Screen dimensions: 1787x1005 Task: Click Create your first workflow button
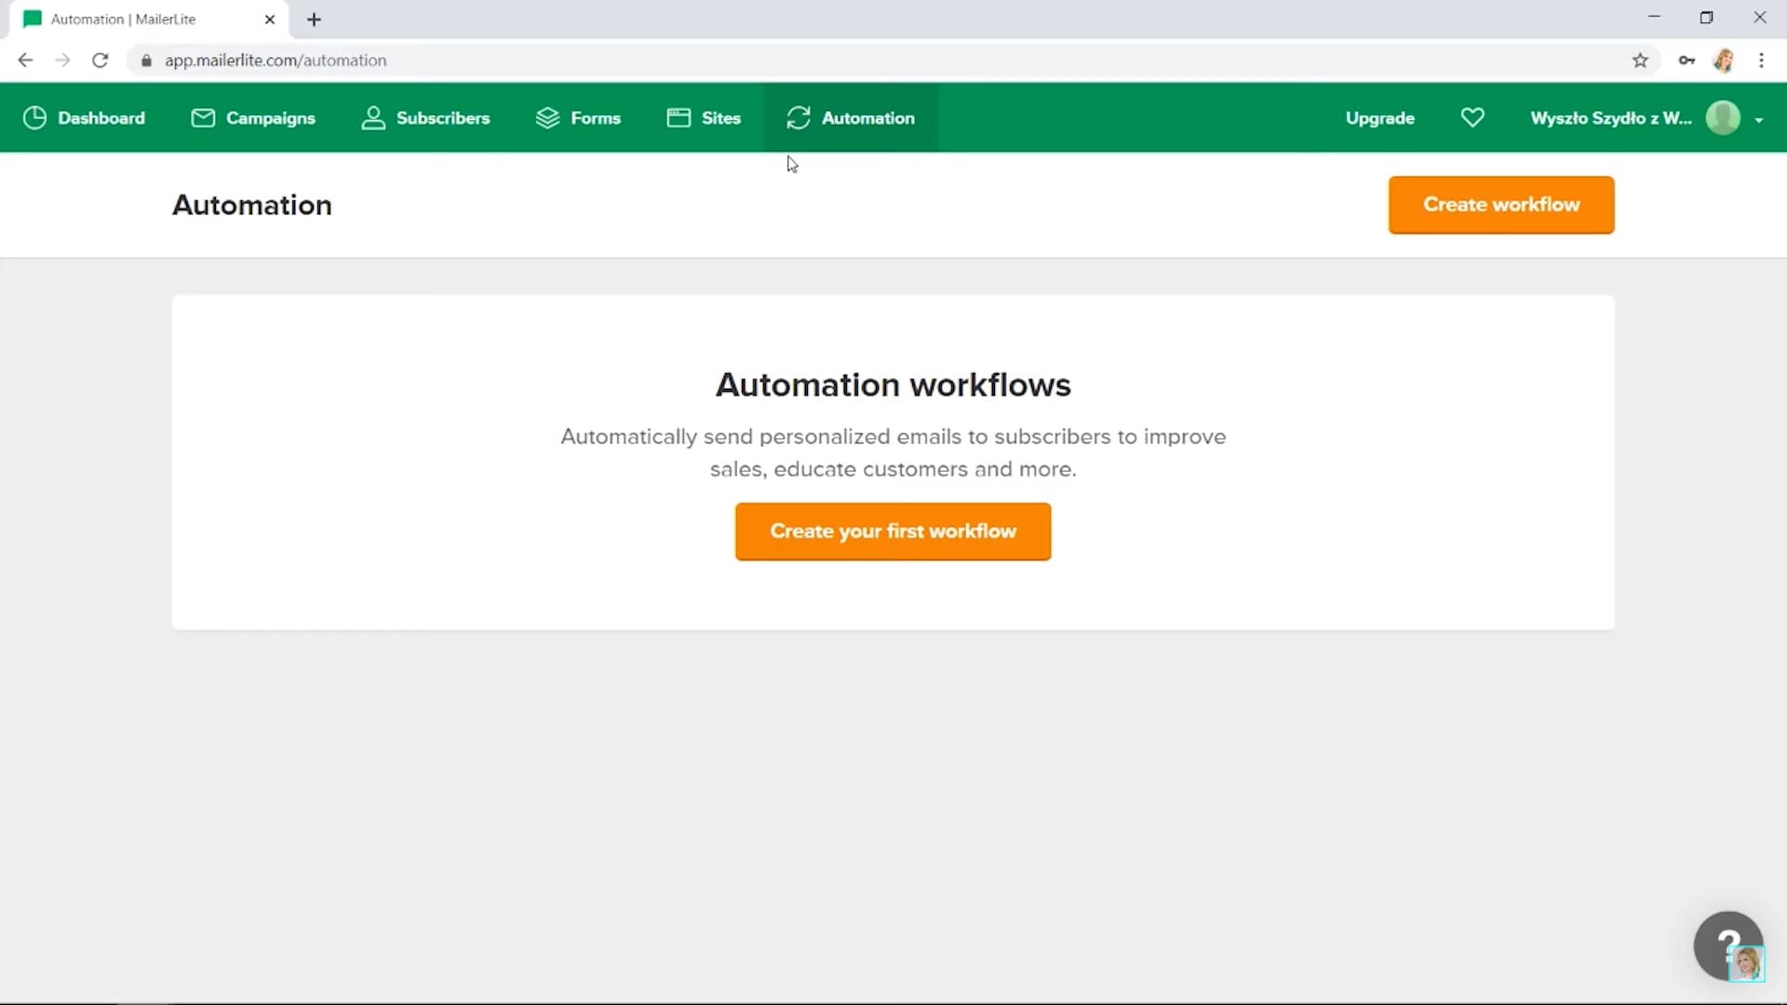(893, 531)
